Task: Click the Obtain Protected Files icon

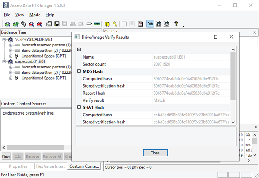Action: (107, 24)
